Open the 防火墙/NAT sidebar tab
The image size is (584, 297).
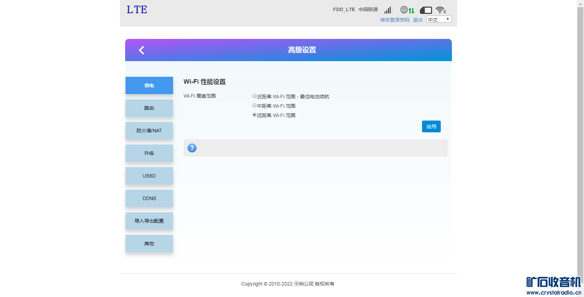pyautogui.click(x=149, y=131)
